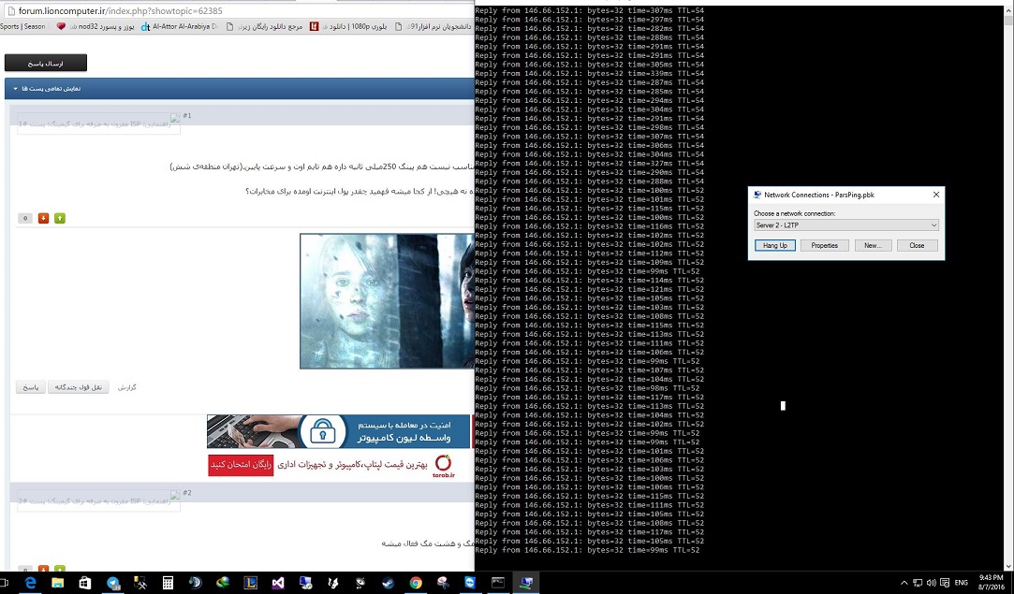The height and width of the screenshot is (594, 1014).
Task: Click the red downvote arrow on post #1
Action: click(43, 218)
